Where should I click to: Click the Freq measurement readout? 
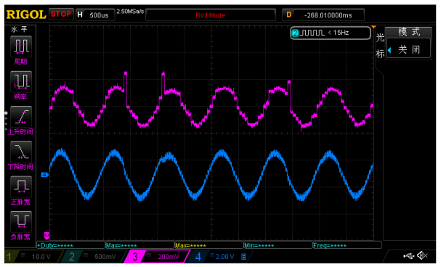click(x=347, y=245)
